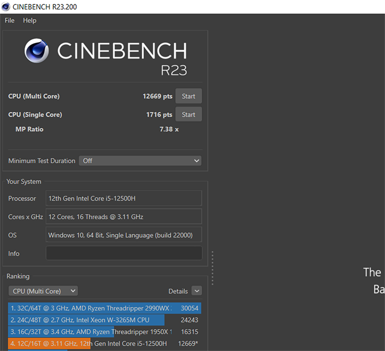The width and height of the screenshot is (385, 351).
Task: Click the Minimum Test Duration label
Action: click(x=42, y=161)
